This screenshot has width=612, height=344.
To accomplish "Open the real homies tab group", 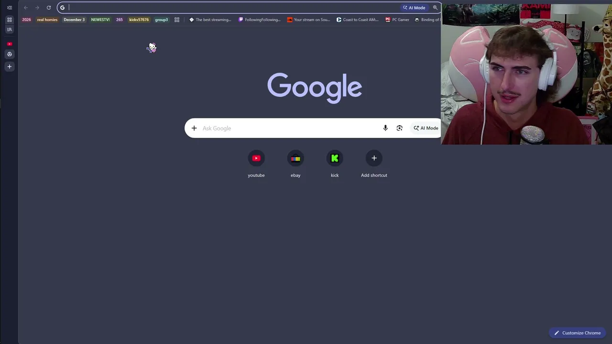I will click(x=47, y=20).
